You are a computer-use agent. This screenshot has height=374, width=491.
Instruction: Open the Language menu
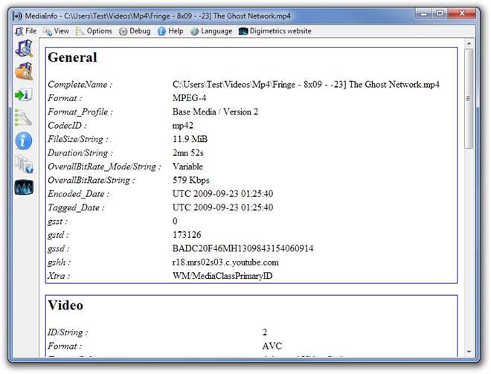[x=211, y=31]
